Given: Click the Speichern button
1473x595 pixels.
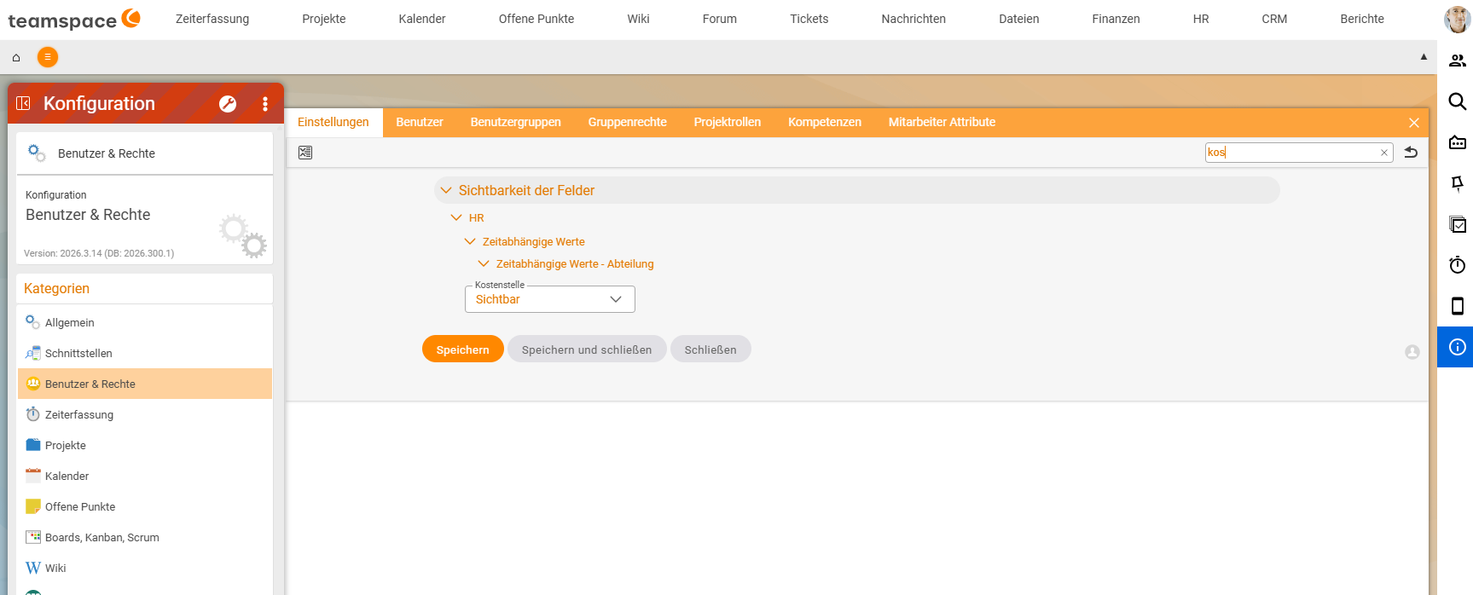Looking at the screenshot, I should click(463, 349).
